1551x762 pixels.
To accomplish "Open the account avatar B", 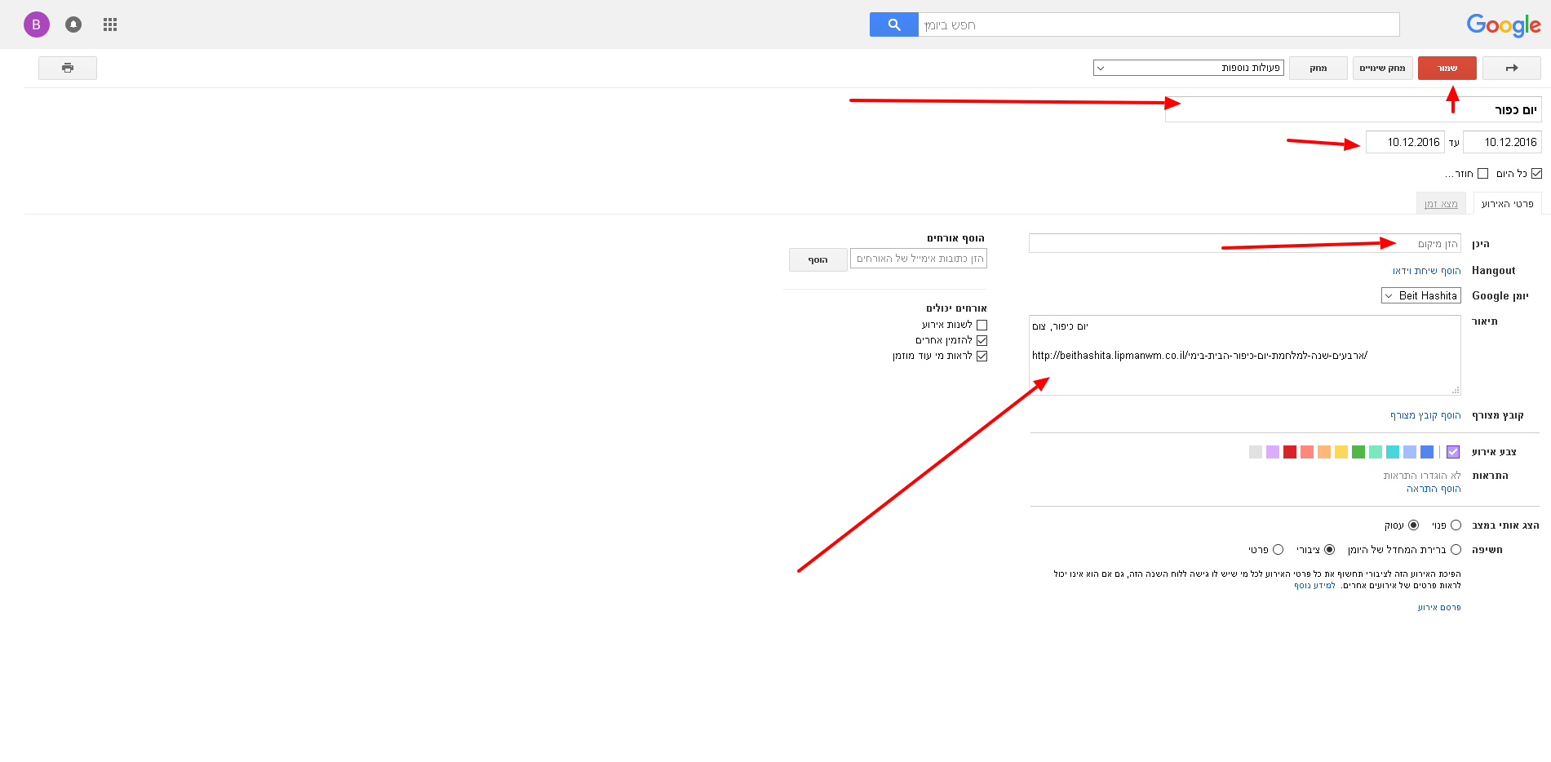I will point(36,24).
